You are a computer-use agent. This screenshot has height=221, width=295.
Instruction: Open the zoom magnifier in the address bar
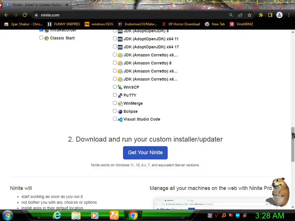pos(231,15)
